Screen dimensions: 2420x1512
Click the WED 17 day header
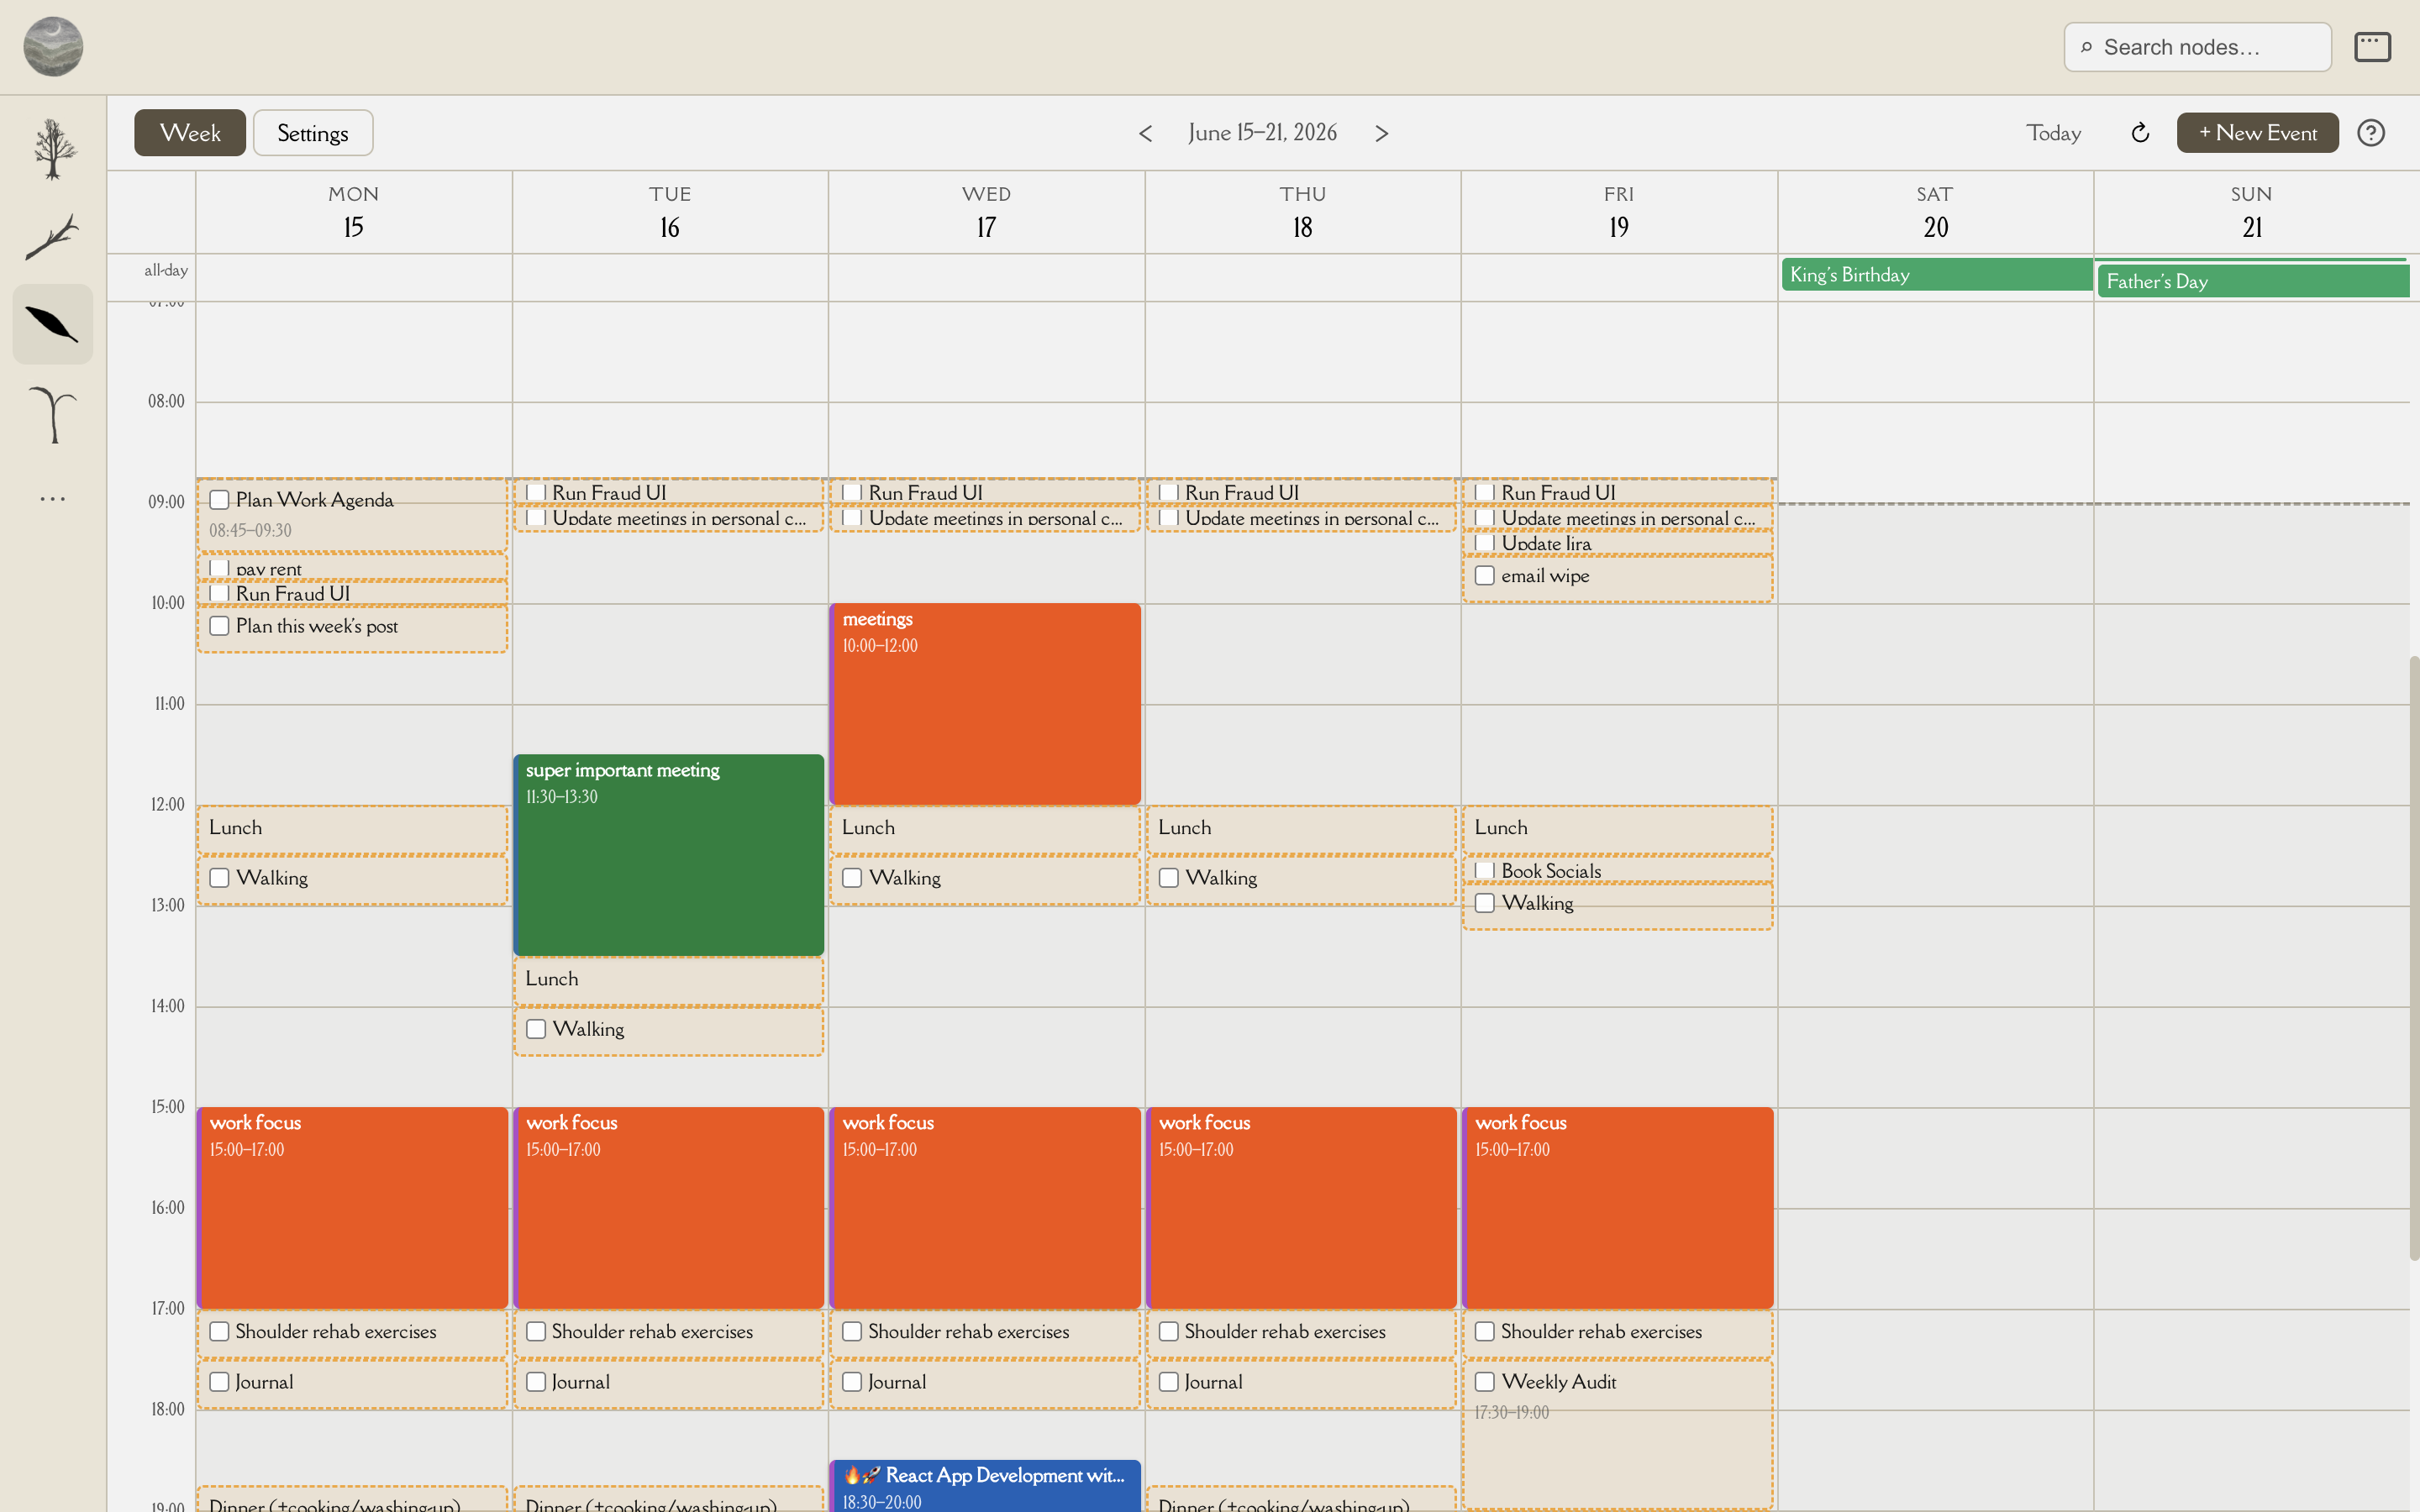pyautogui.click(x=986, y=212)
